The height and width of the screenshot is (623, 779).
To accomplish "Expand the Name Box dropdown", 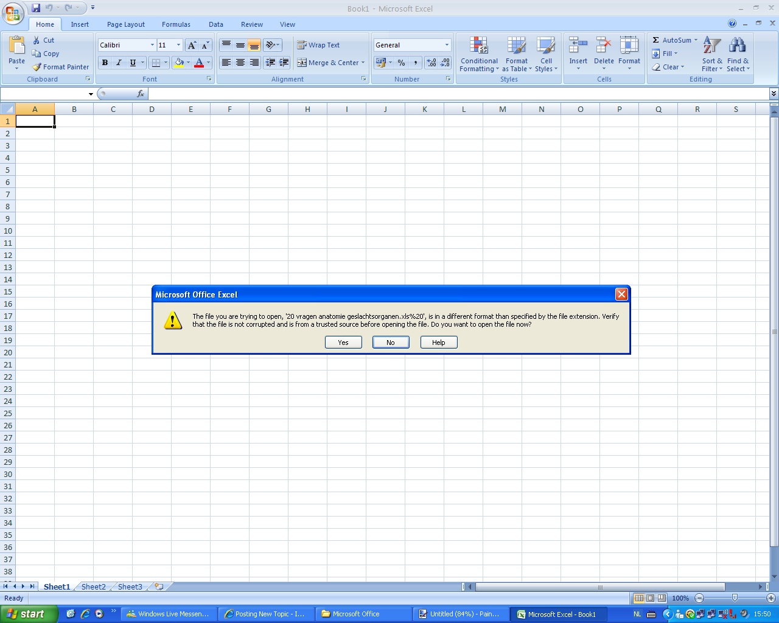I will 91,94.
